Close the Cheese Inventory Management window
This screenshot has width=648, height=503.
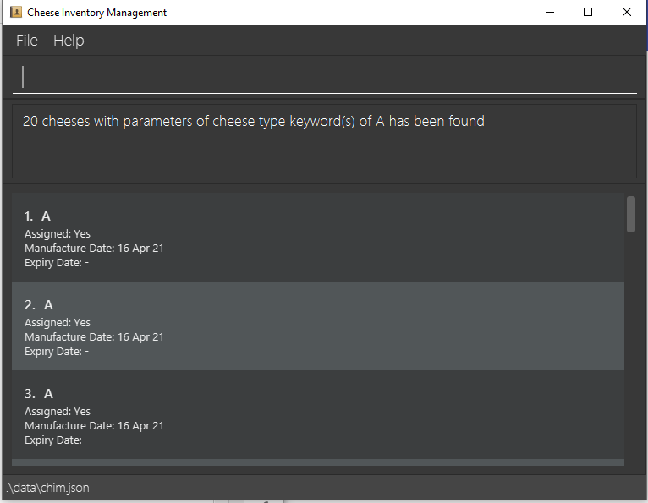pos(627,13)
